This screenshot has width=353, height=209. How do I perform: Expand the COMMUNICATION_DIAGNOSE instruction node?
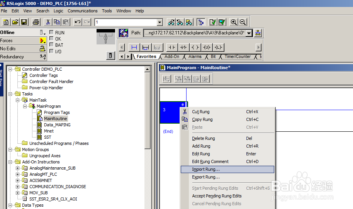pyautogui.click(x=17, y=187)
